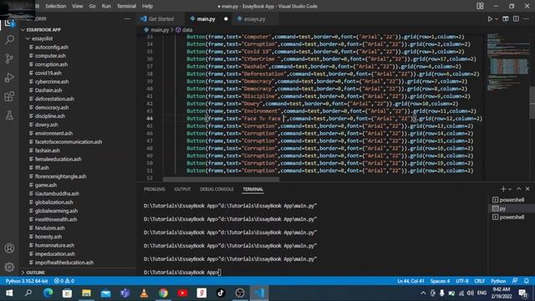
Task: Change encoding via UTF-8
Action: click(x=462, y=281)
